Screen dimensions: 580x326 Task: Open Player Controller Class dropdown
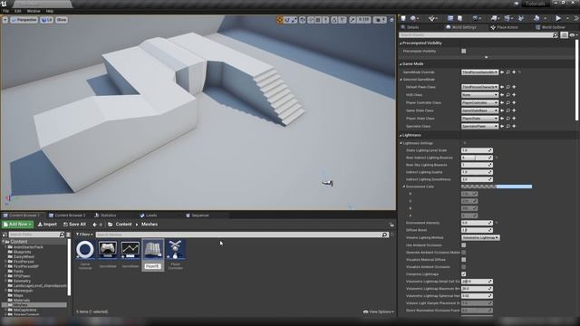coord(479,102)
